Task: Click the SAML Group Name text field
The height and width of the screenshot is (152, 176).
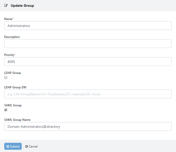Action: pos(88,127)
